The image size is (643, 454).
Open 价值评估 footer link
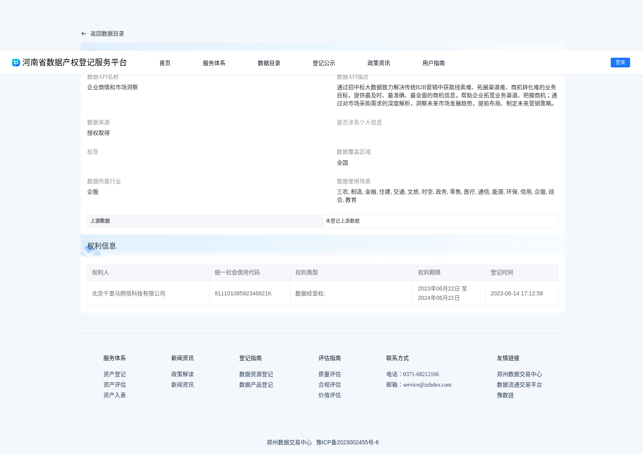pos(330,395)
